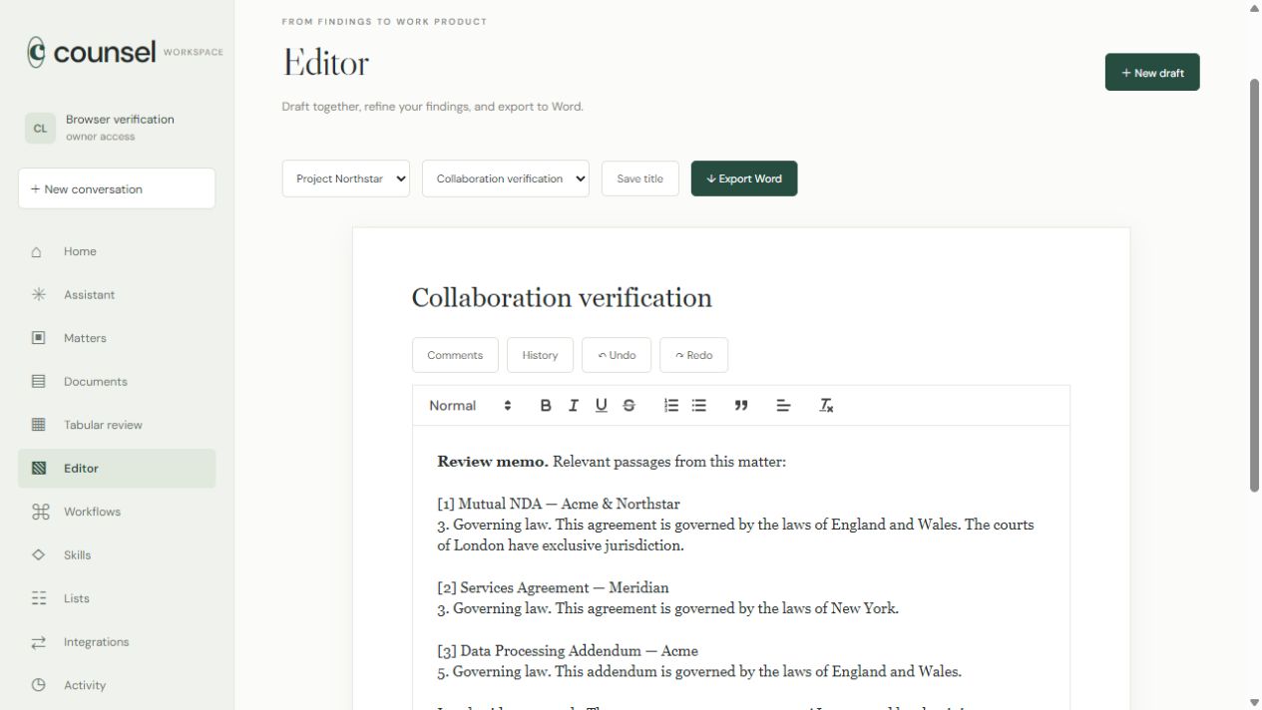Click the 'Review memo.' bold text
The image size is (1262, 710).
[x=493, y=462]
